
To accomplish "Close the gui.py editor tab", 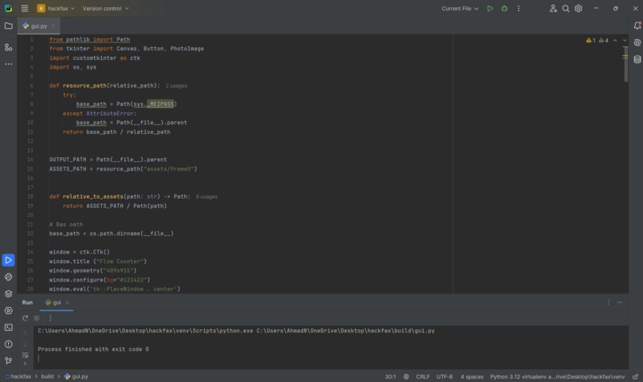I will click(x=53, y=26).
